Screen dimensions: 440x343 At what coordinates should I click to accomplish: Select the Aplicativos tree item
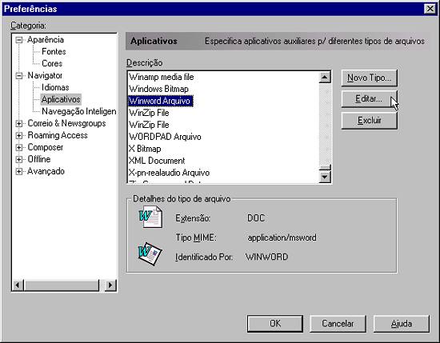(x=61, y=99)
